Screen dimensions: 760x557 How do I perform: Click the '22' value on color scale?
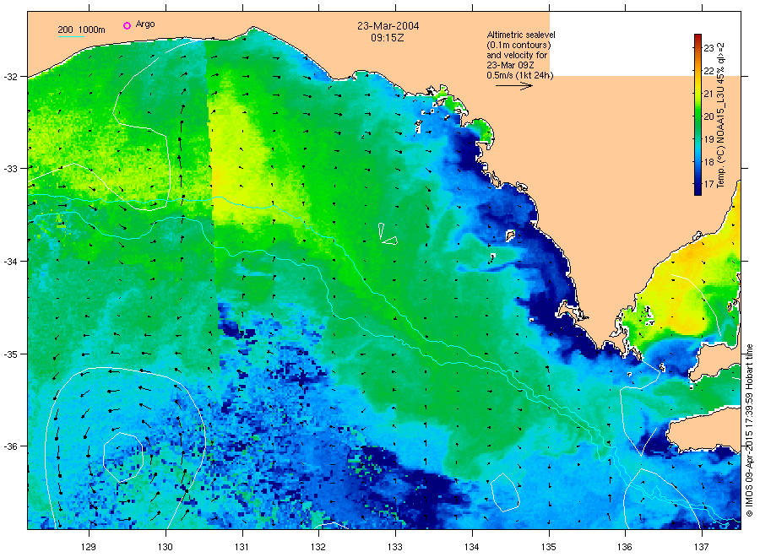708,71
